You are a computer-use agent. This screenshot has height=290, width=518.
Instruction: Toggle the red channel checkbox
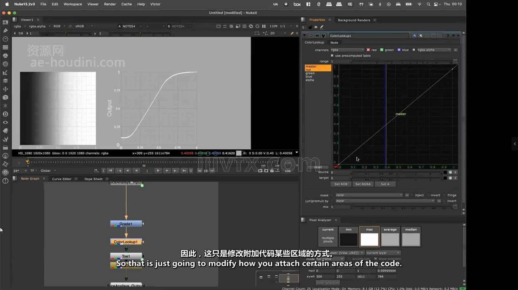click(368, 50)
